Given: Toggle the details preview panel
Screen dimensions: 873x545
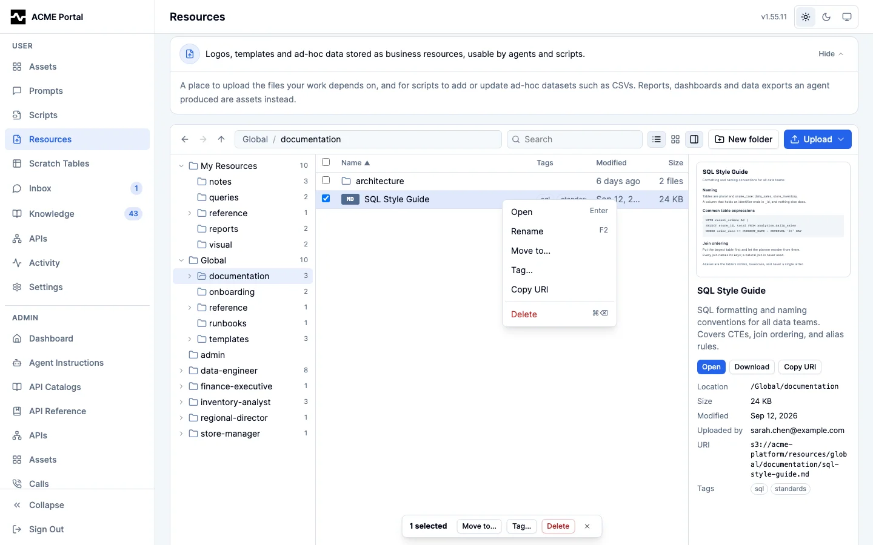Looking at the screenshot, I should point(694,139).
